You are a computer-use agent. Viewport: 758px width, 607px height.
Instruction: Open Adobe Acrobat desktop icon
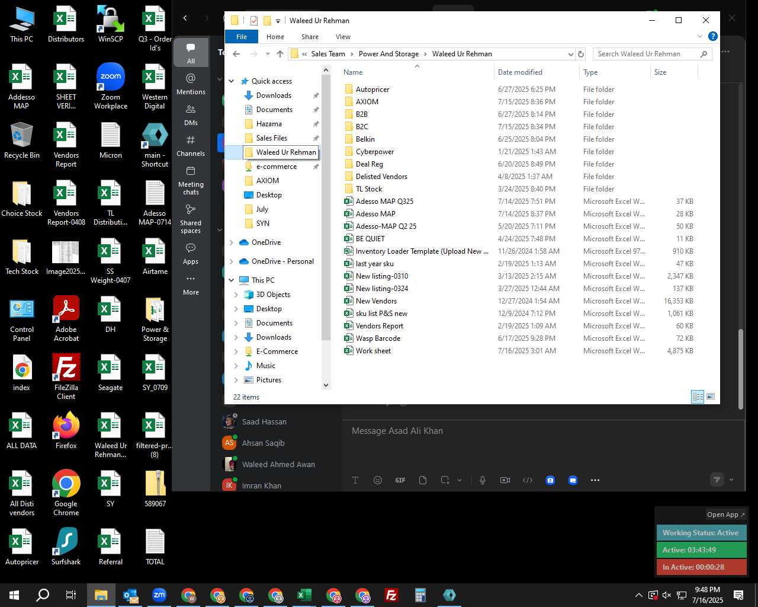click(x=66, y=318)
